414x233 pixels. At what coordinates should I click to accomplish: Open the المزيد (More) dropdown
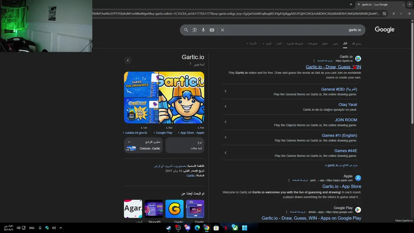(267, 43)
